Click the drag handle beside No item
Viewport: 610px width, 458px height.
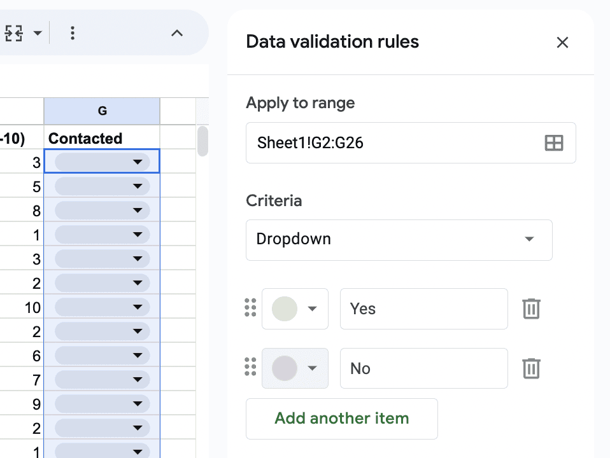click(x=250, y=367)
